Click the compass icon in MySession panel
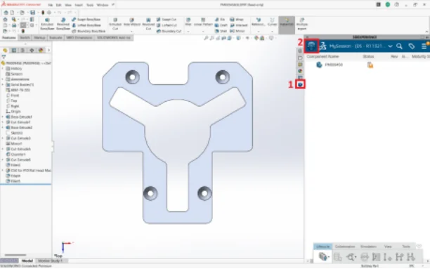The image size is (430, 269). click(311, 46)
